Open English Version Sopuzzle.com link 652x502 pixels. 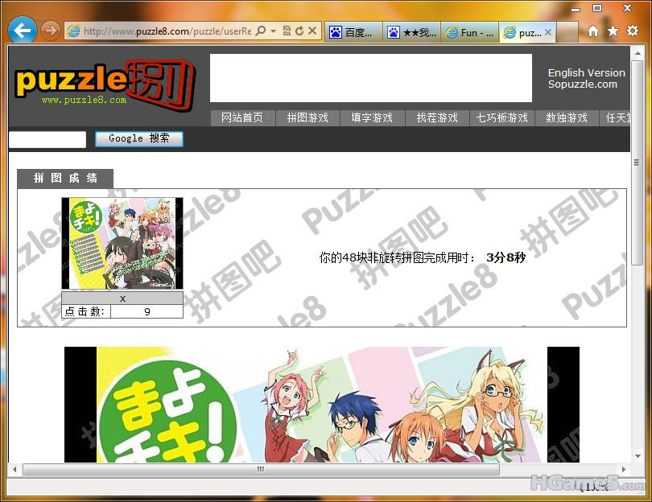pyautogui.click(x=586, y=78)
